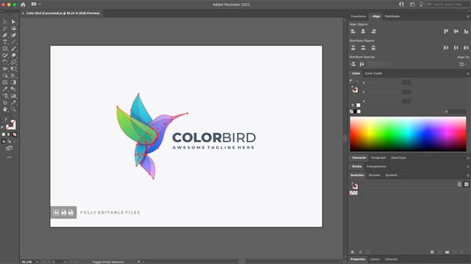Pick a color from the spectrum bar
Viewport: 471px width, 264px height.
(x=408, y=134)
